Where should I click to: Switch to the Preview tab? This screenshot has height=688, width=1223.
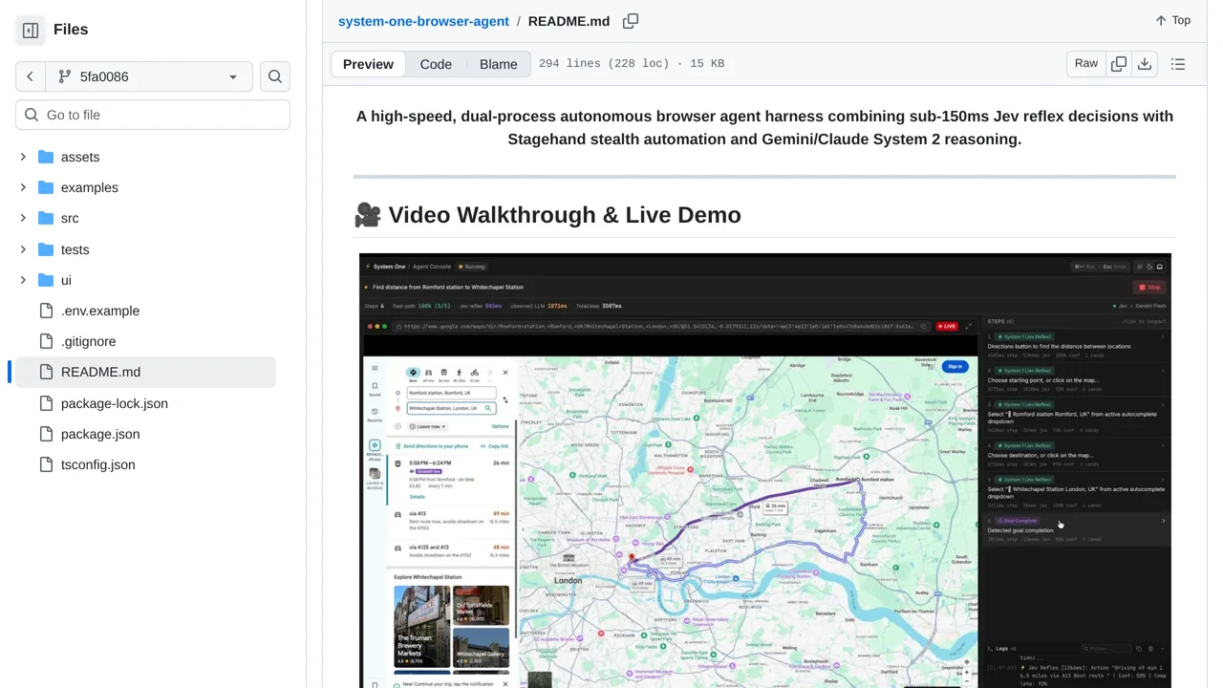coord(368,64)
